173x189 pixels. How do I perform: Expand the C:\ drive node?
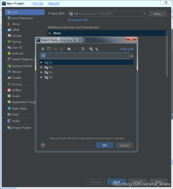[x=41, y=62]
